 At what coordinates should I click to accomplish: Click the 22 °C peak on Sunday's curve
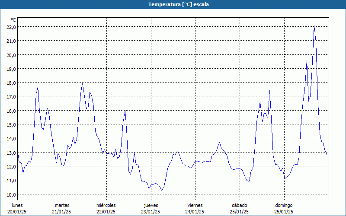click(x=314, y=26)
